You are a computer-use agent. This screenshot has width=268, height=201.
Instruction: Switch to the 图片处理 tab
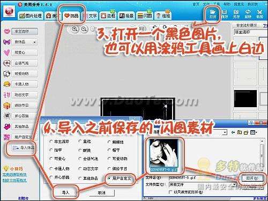coord(31,16)
